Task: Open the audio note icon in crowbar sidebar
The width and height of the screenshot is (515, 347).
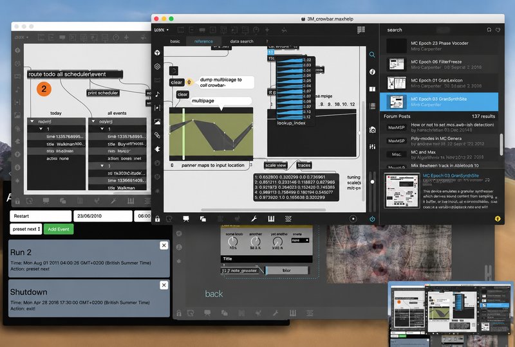Action: [157, 94]
